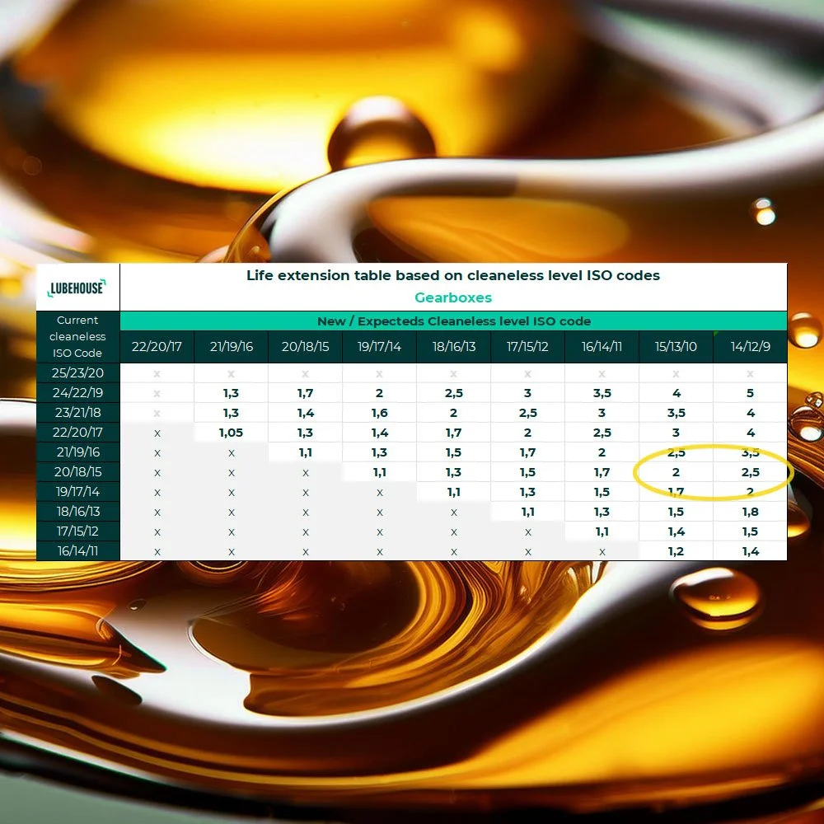The height and width of the screenshot is (824, 824).
Task: Pick the value 1,5 in row 21/19/16
Action: 453,452
